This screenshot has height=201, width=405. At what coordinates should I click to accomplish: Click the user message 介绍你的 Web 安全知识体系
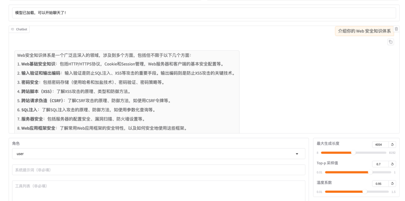coord(364,31)
